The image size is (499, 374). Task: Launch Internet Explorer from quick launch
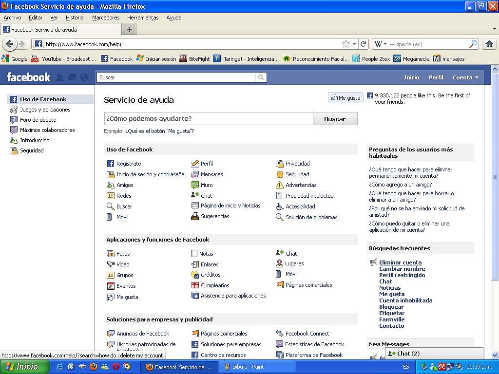(59, 367)
